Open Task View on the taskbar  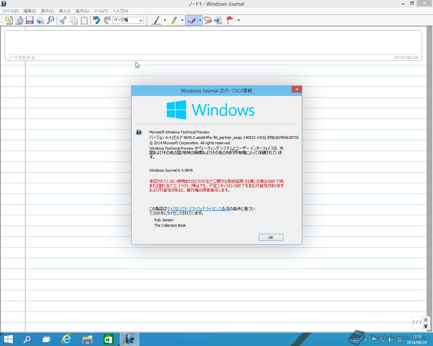[46, 339]
